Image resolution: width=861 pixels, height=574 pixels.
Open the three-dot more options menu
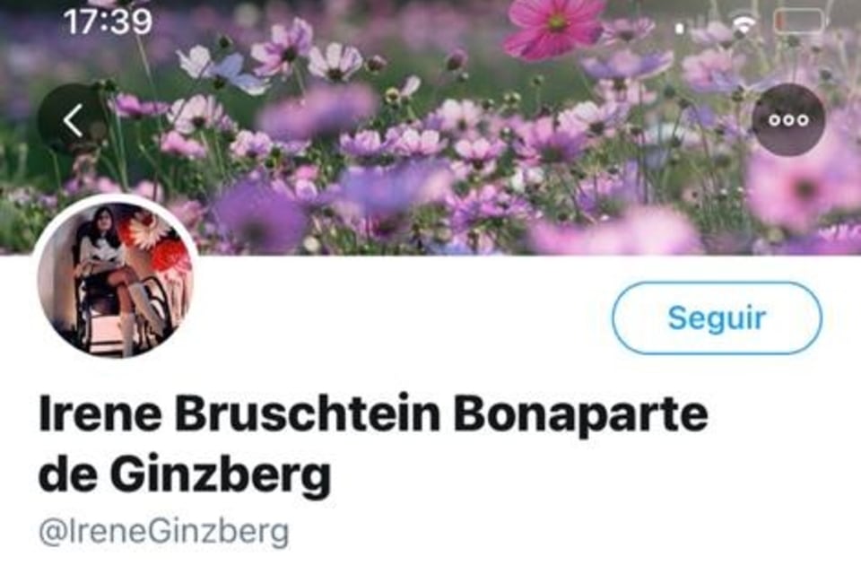(788, 120)
